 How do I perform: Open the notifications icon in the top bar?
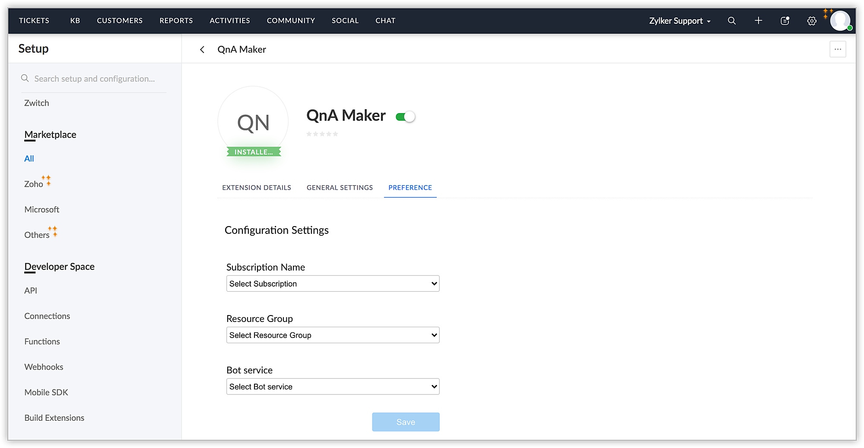pos(785,21)
